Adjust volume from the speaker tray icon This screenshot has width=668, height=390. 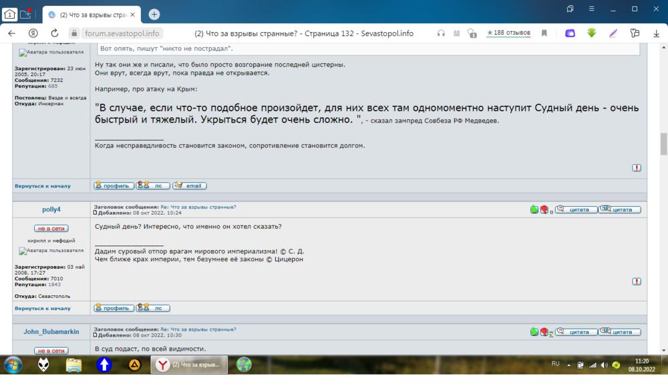(x=605, y=365)
